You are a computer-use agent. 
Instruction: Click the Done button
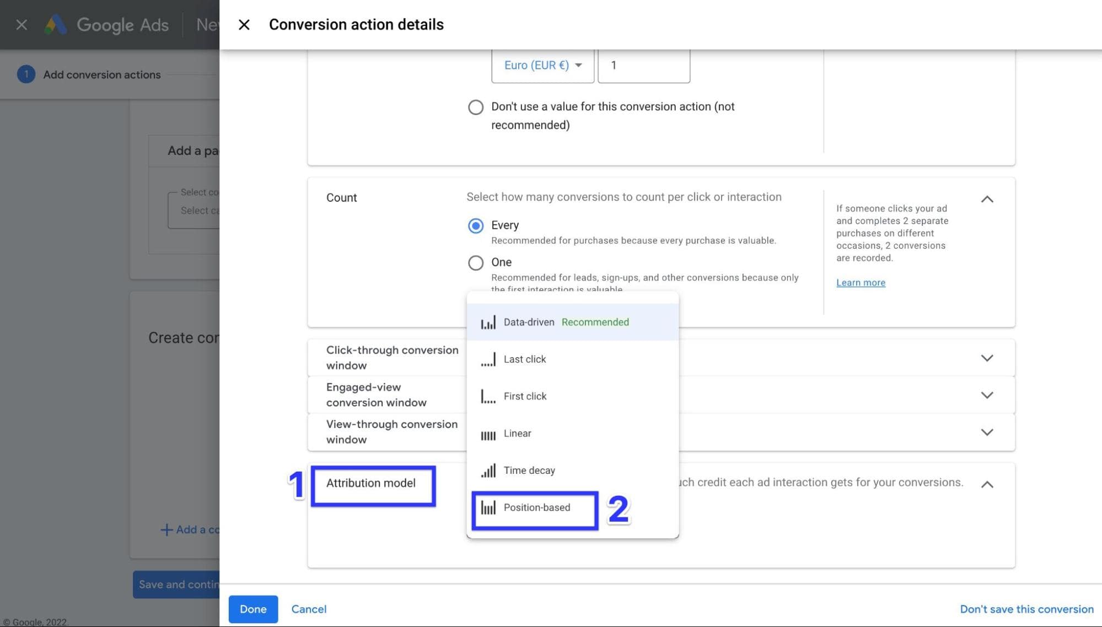(253, 609)
